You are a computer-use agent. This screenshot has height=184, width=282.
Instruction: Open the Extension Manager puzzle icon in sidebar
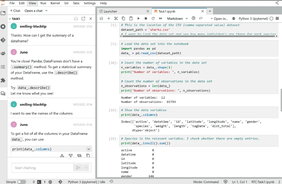click(x=3, y=80)
